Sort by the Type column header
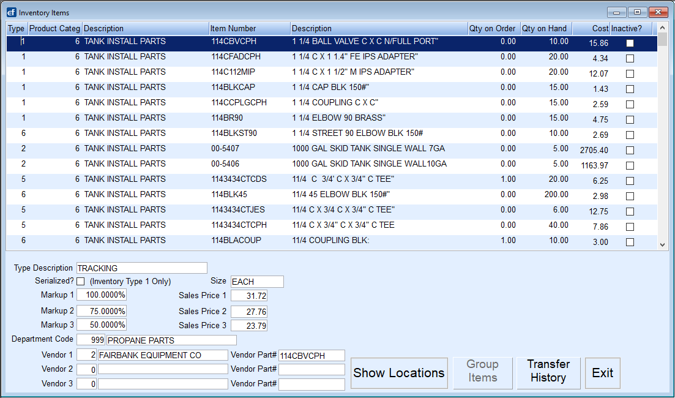Image resolution: width=675 pixels, height=398 pixels. click(x=17, y=28)
